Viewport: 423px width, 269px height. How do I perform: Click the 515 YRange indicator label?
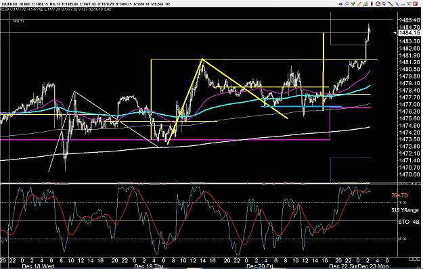click(405, 210)
